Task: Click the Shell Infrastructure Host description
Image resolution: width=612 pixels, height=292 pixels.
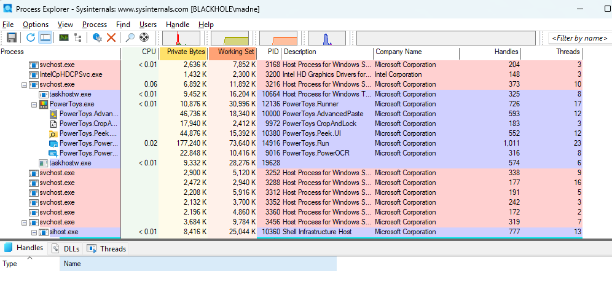Action: point(317,232)
